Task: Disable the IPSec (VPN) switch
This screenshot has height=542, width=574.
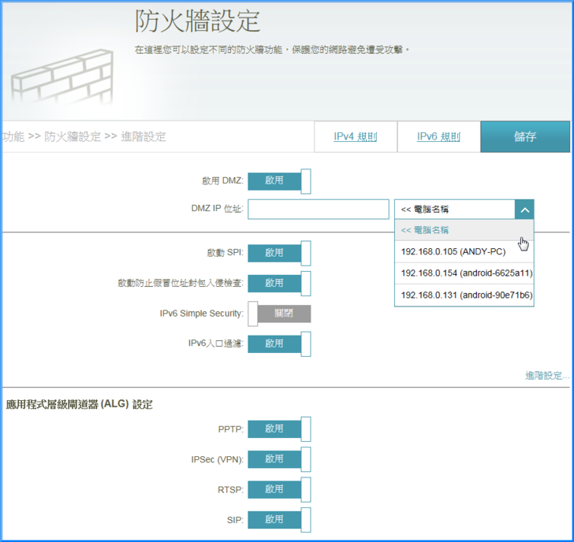Action: click(279, 459)
